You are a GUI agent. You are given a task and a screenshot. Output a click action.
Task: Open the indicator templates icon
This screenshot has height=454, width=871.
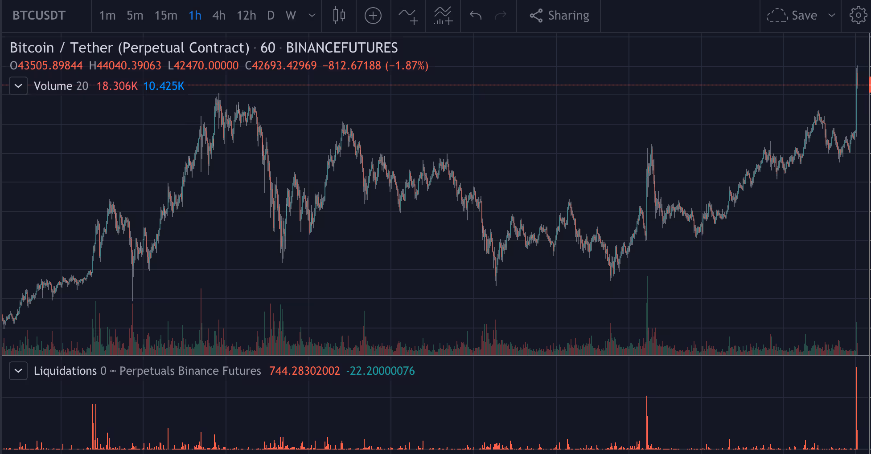coord(443,16)
